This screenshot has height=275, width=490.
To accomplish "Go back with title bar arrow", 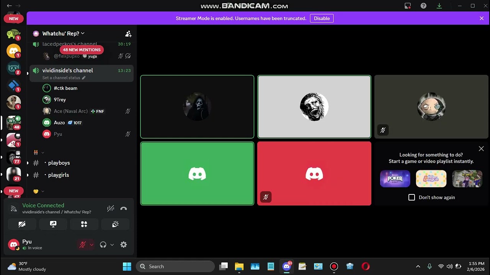I will tap(9, 6).
